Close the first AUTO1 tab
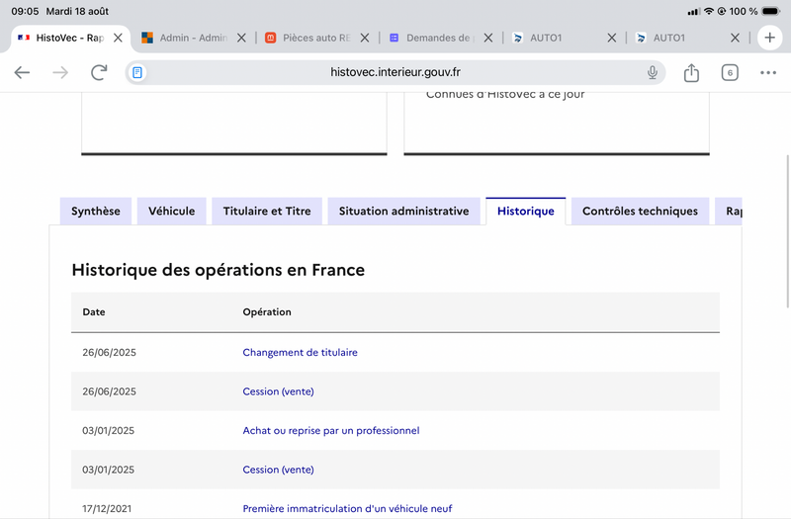 point(611,38)
